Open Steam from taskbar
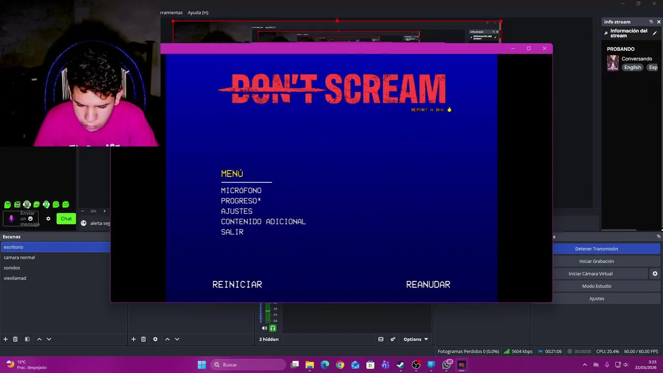The width and height of the screenshot is (663, 373). (x=400, y=365)
